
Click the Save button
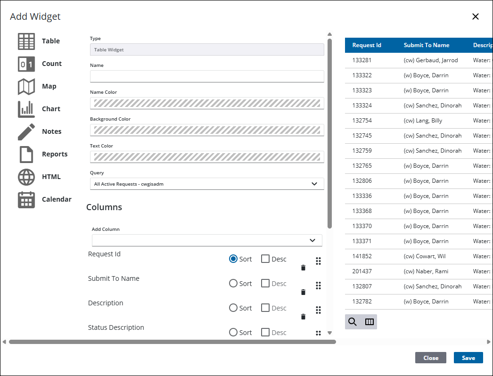(x=468, y=358)
